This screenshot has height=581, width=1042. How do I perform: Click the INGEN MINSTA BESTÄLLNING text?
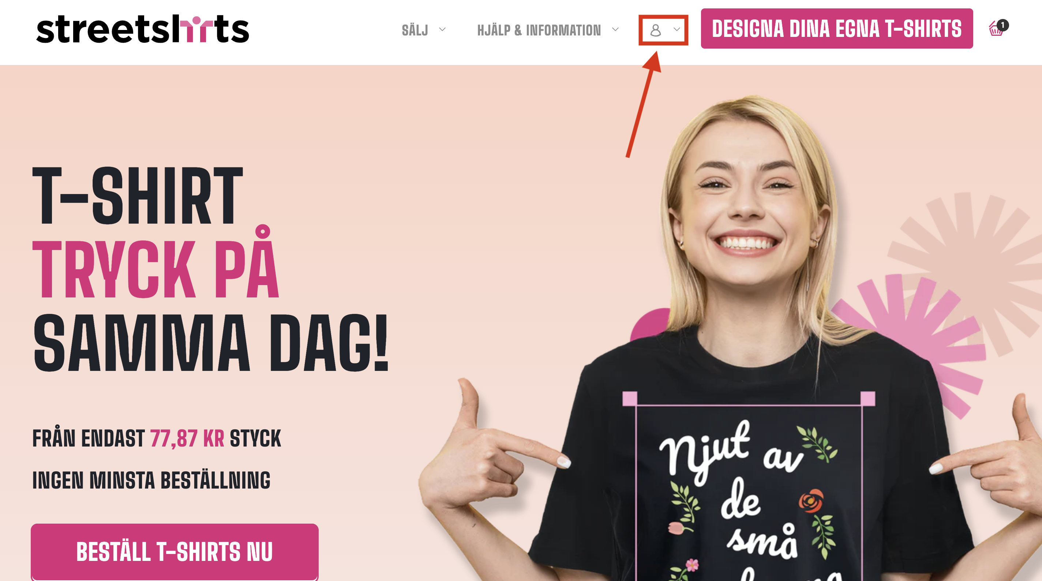pos(151,481)
